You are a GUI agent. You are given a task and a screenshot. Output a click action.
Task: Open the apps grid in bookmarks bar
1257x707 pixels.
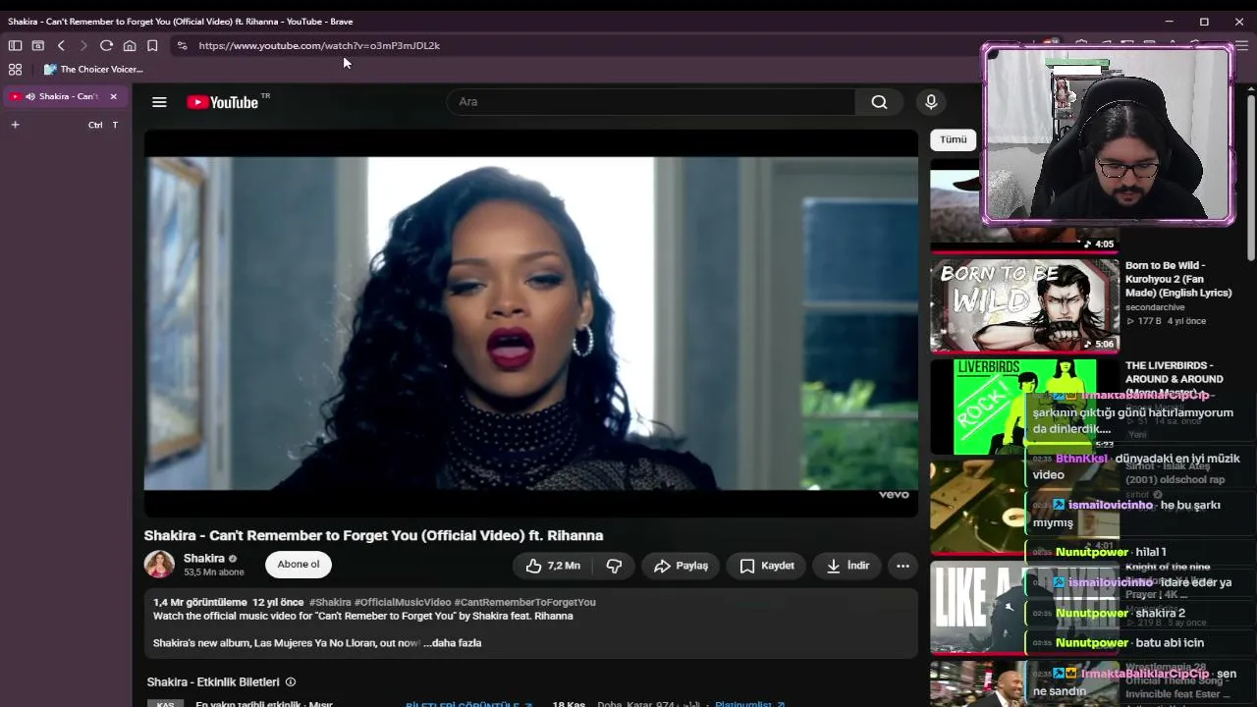(15, 69)
